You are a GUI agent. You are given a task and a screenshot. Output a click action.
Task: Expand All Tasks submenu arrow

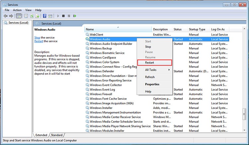tap(169, 70)
